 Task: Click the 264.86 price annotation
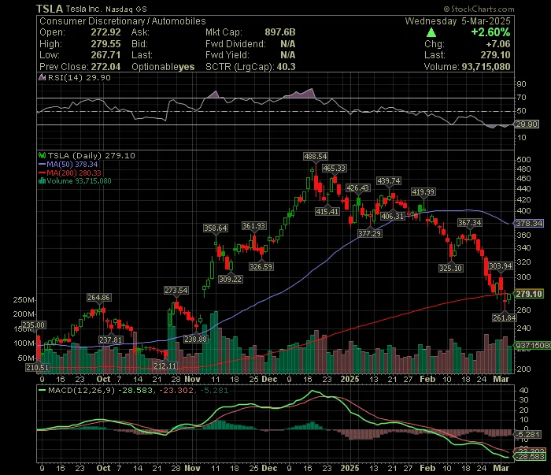click(x=98, y=298)
